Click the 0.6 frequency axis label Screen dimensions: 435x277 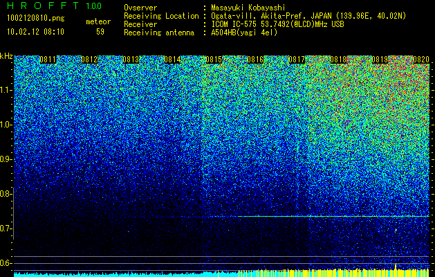click(5, 263)
